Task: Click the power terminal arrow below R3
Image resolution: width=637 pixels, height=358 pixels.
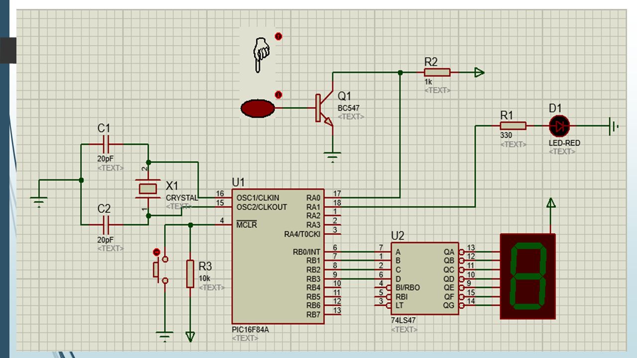Action: coord(190,336)
